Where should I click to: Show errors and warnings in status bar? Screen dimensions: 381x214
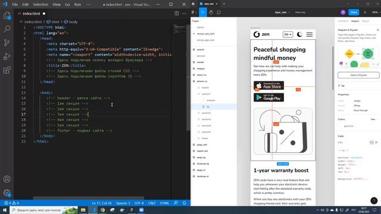11,203
